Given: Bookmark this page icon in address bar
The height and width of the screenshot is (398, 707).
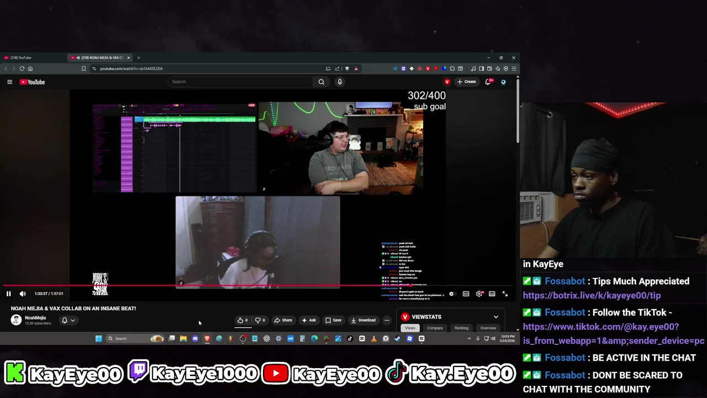Looking at the screenshot, I should point(83,69).
